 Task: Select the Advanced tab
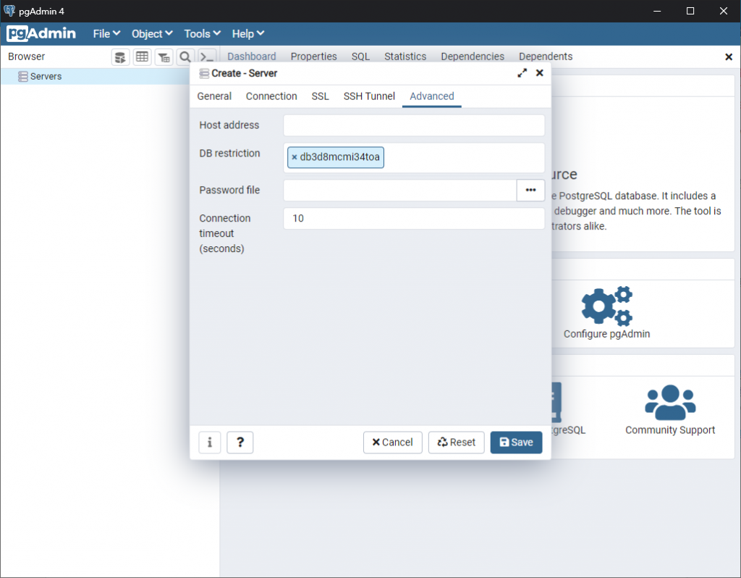[x=431, y=96]
